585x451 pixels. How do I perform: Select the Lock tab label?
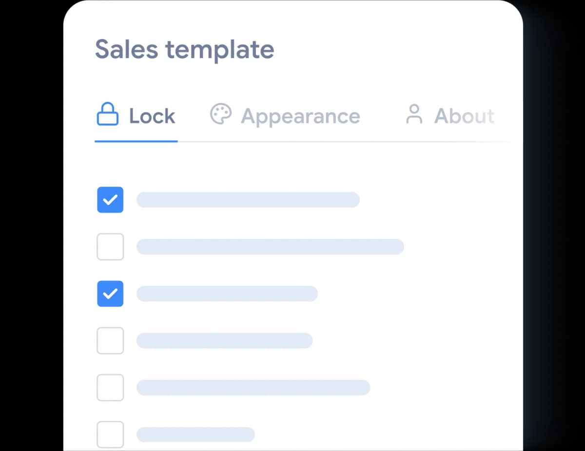pos(152,116)
